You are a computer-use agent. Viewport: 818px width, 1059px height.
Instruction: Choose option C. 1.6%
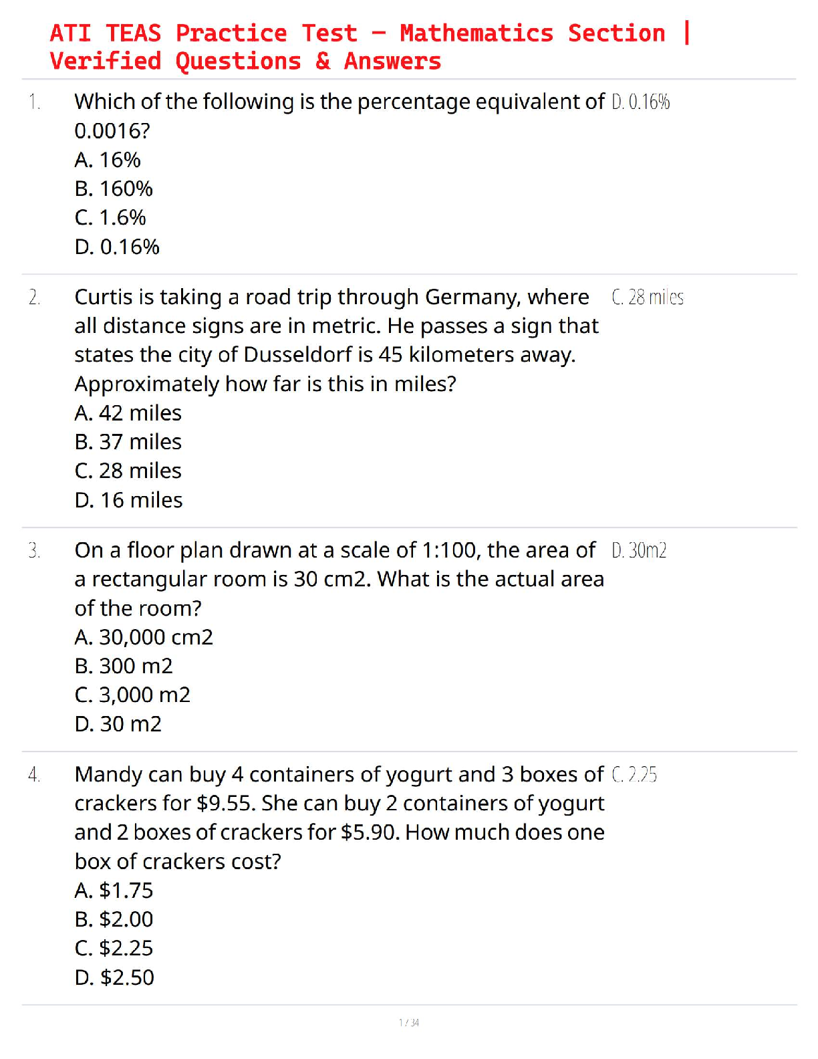[110, 217]
